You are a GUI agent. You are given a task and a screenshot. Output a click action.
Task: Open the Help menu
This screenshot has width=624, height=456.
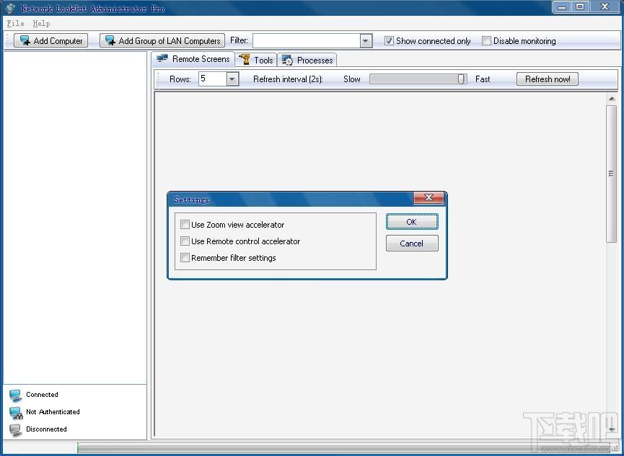[x=41, y=24]
